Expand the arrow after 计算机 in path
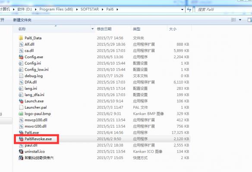The image size is (252, 172). tap(14, 9)
